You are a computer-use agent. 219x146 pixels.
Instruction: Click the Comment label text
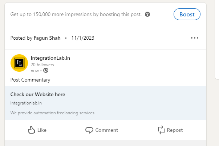107,130
